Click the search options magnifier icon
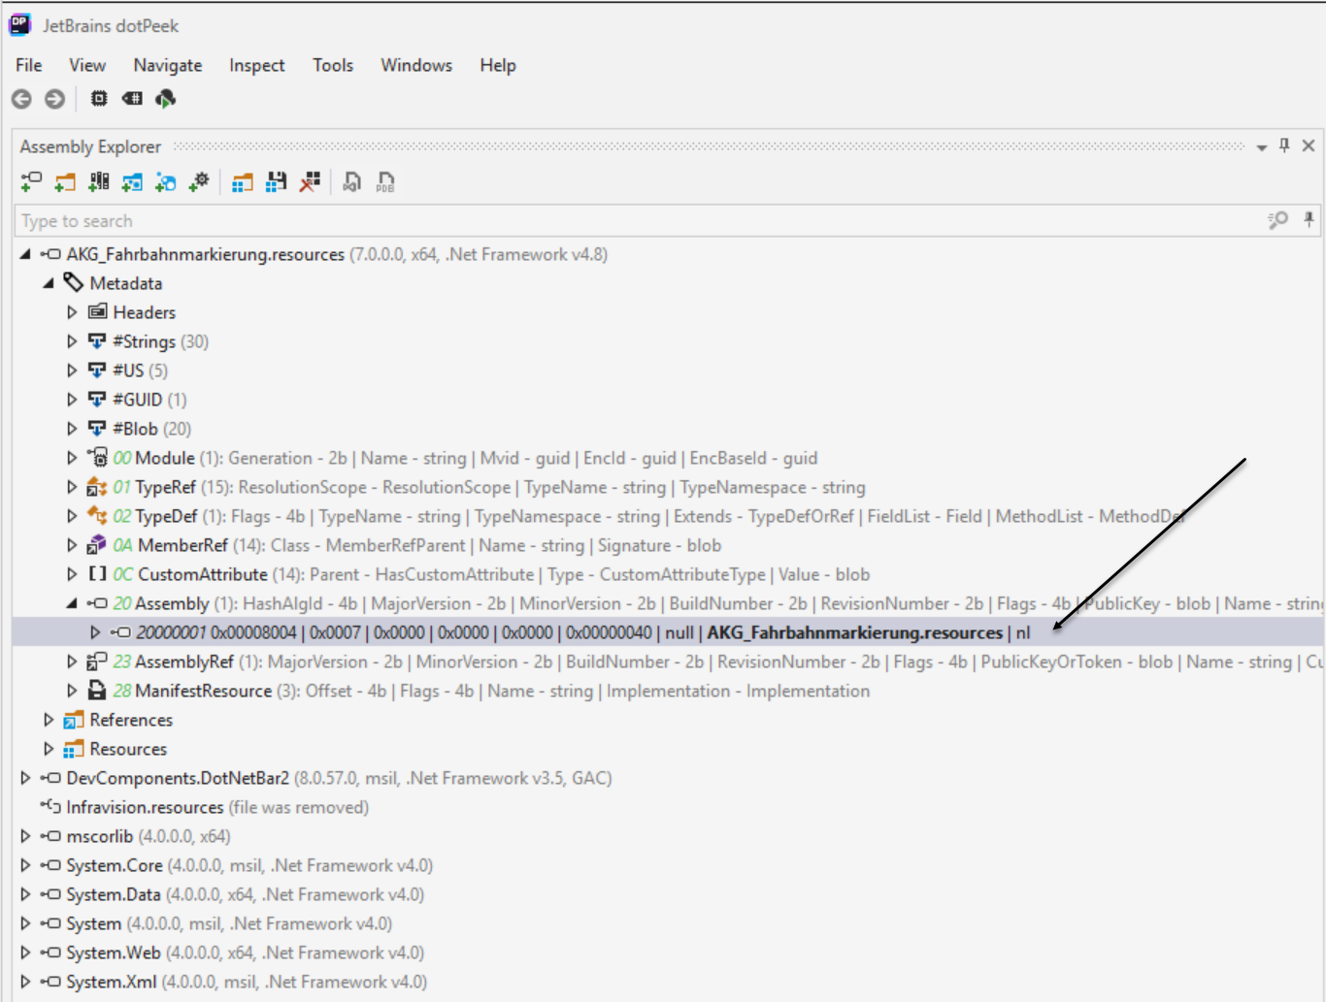 (x=1277, y=220)
